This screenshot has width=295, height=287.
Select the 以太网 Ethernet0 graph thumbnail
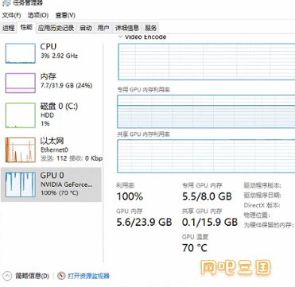21,149
